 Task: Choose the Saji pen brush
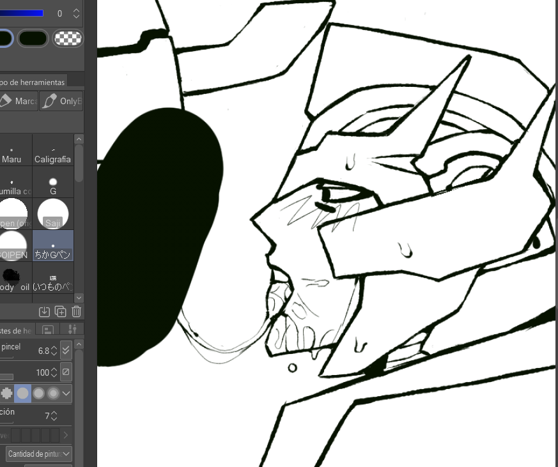click(x=52, y=214)
